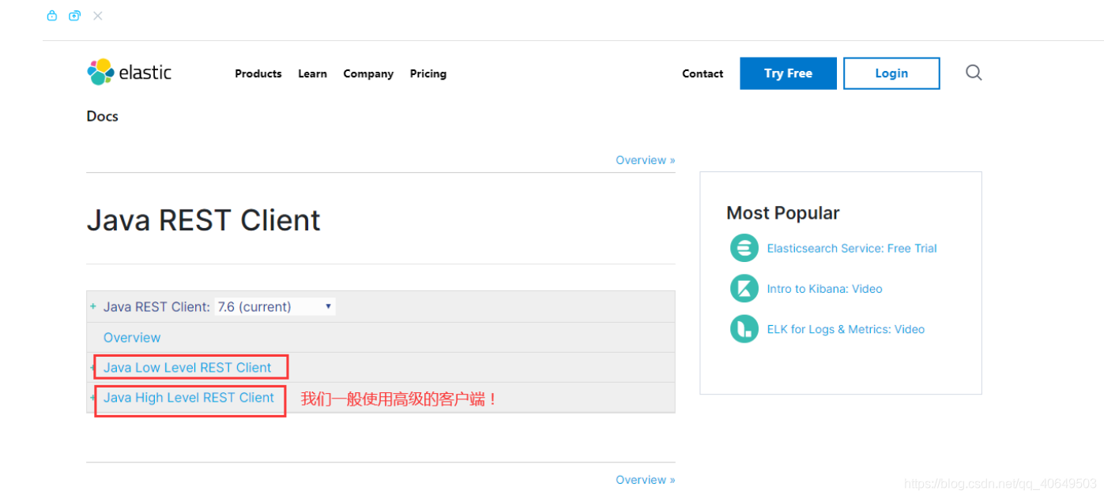This screenshot has width=1104, height=498.
Task: Click the Try Free button
Action: tap(788, 73)
